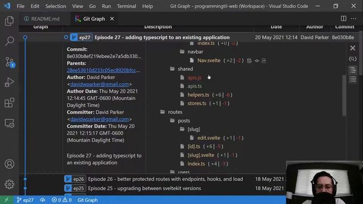This screenshot has width=363, height=204.
Task: Click the ep27 branch in status bar
Action: pos(25,200)
